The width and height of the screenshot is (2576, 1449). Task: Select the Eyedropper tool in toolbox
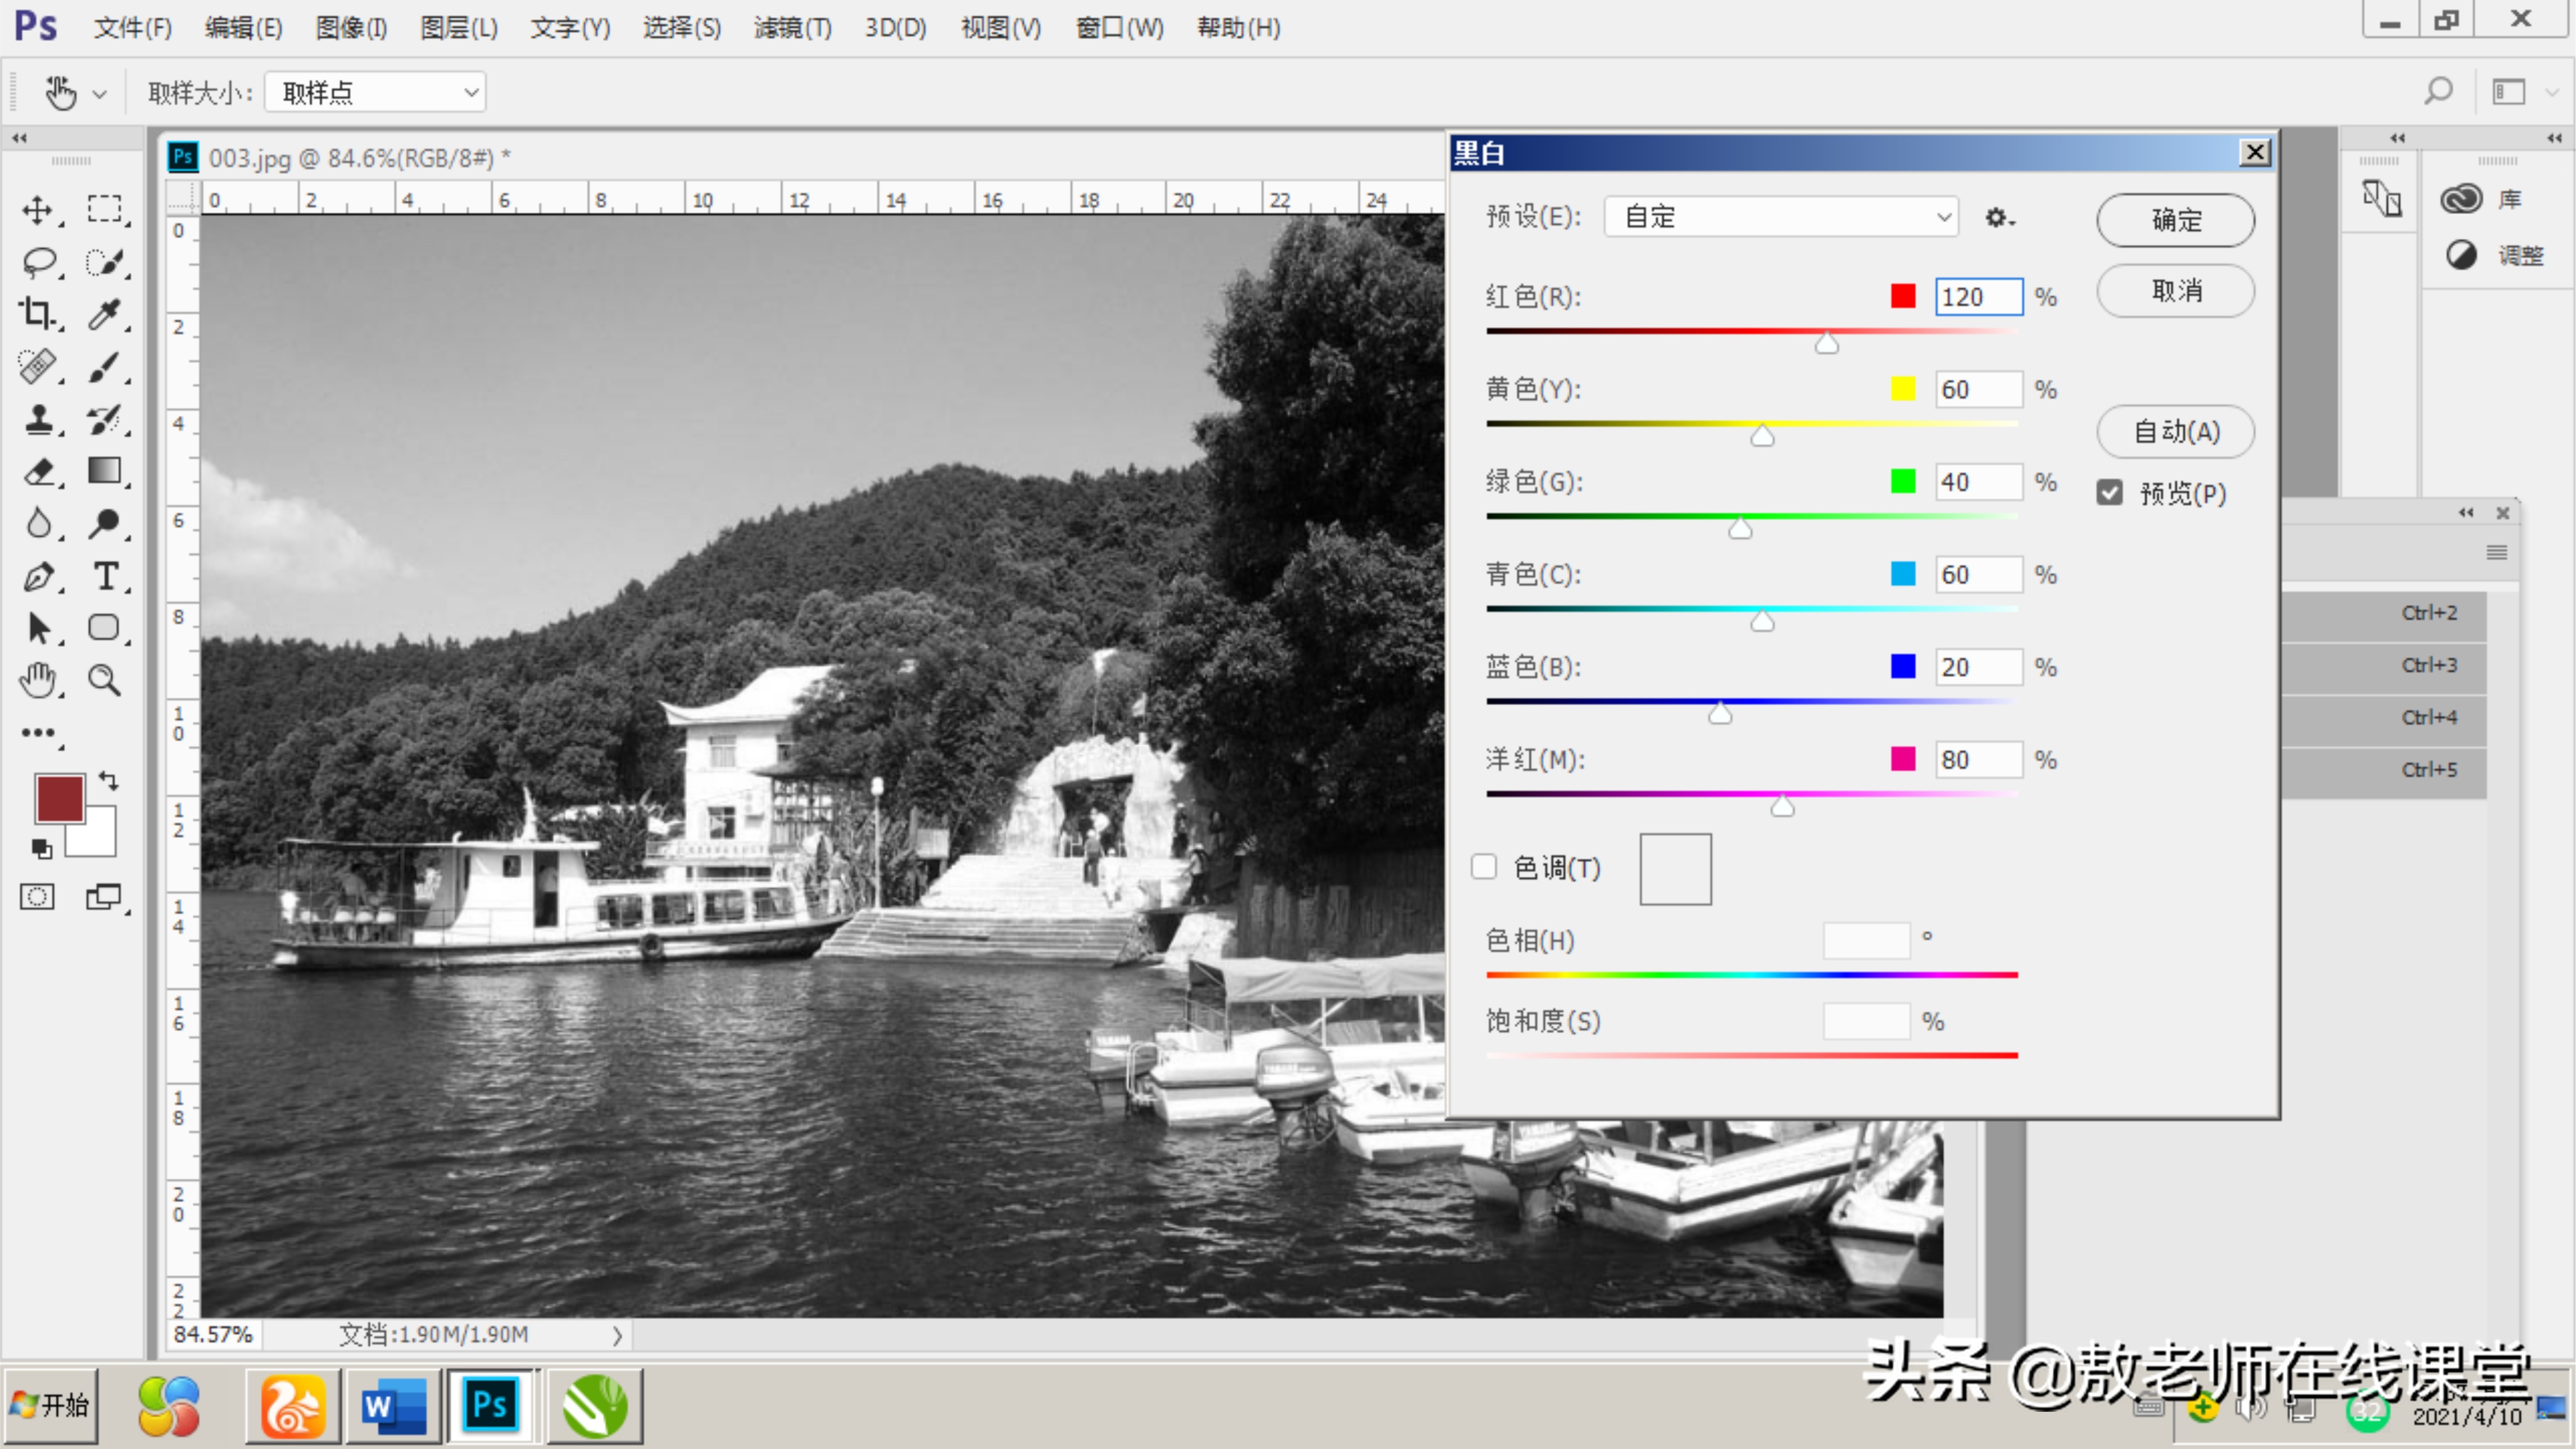tap(104, 314)
